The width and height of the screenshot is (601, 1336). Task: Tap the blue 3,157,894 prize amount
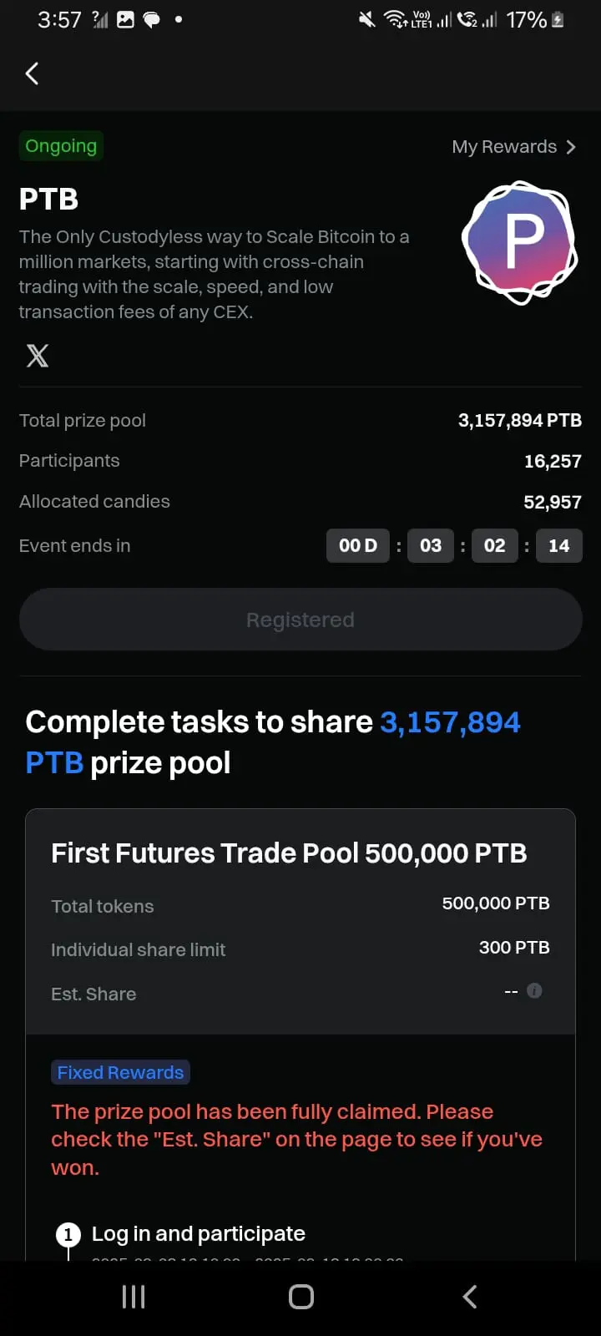pos(450,722)
